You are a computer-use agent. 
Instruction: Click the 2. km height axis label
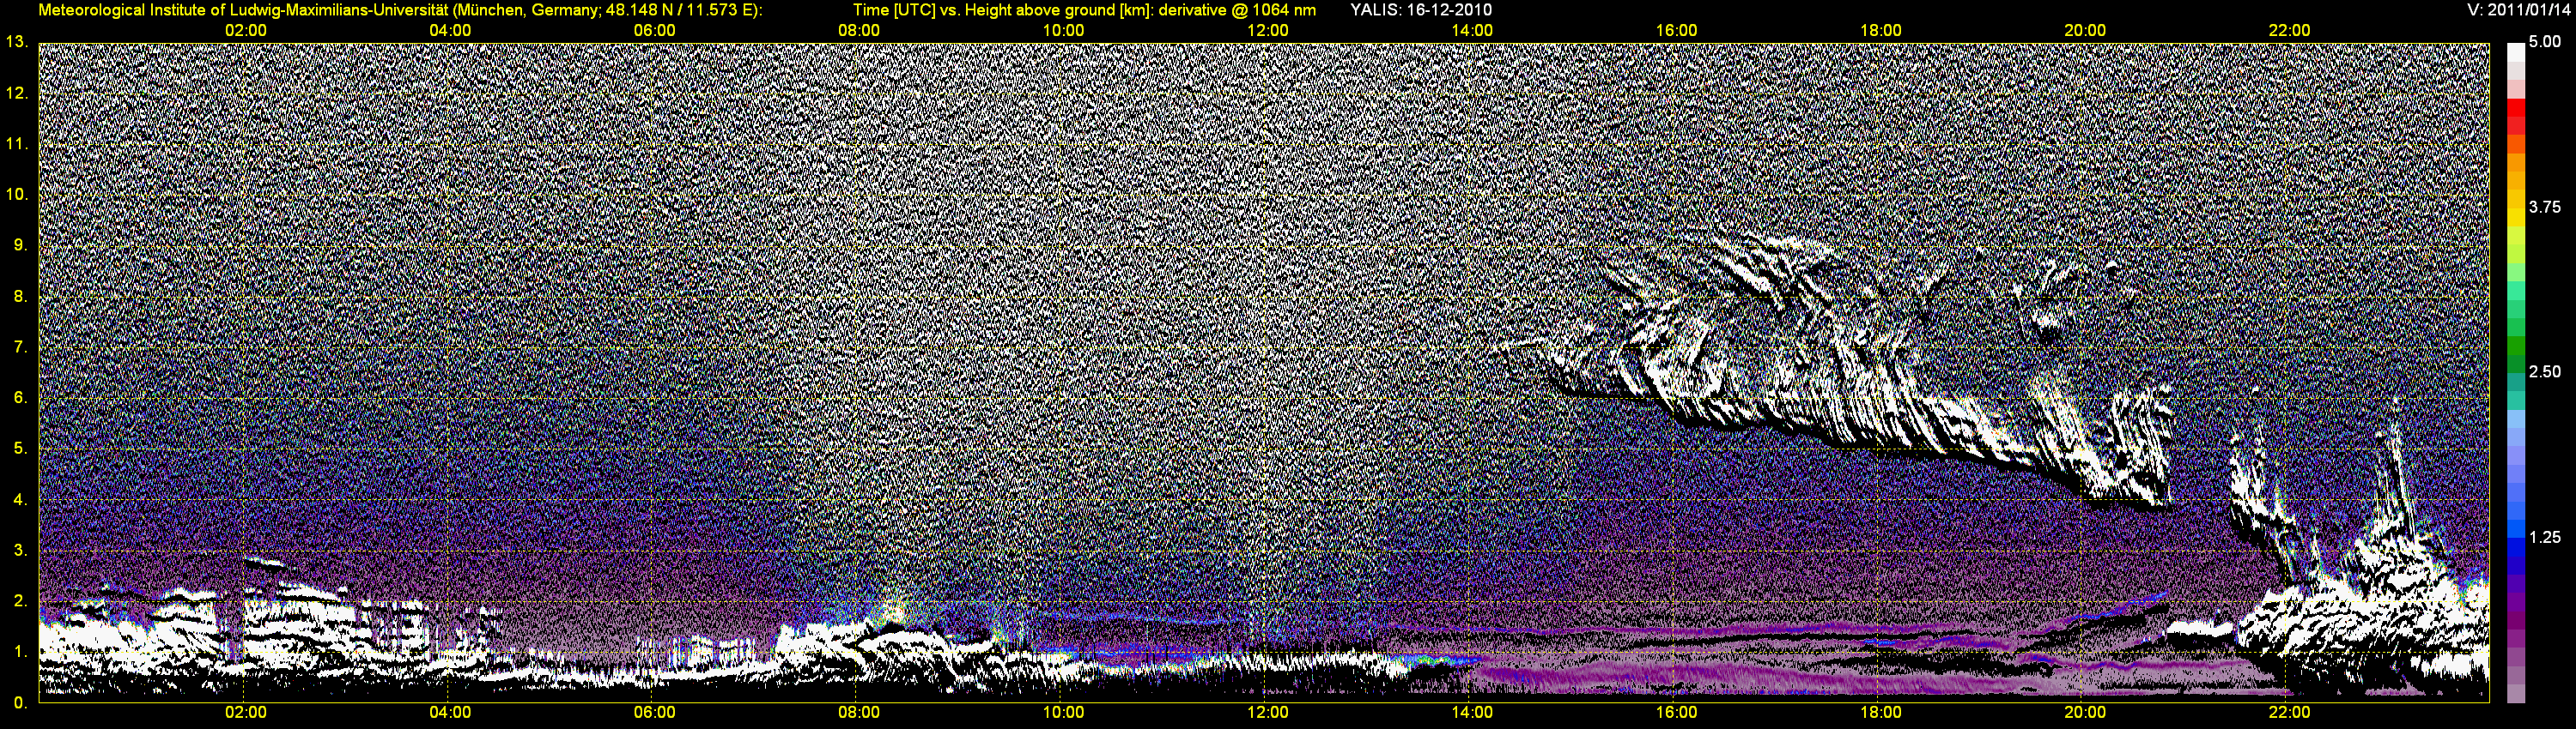click(20, 601)
